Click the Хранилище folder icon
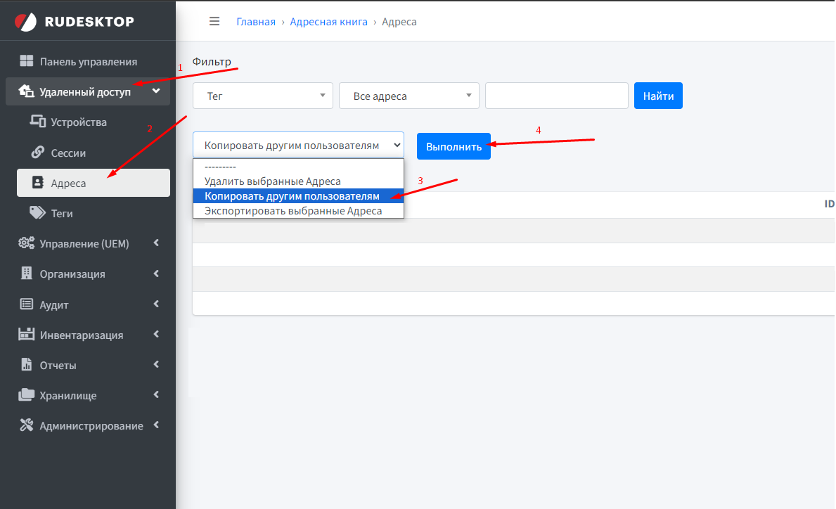This screenshot has width=836, height=509. [26, 395]
